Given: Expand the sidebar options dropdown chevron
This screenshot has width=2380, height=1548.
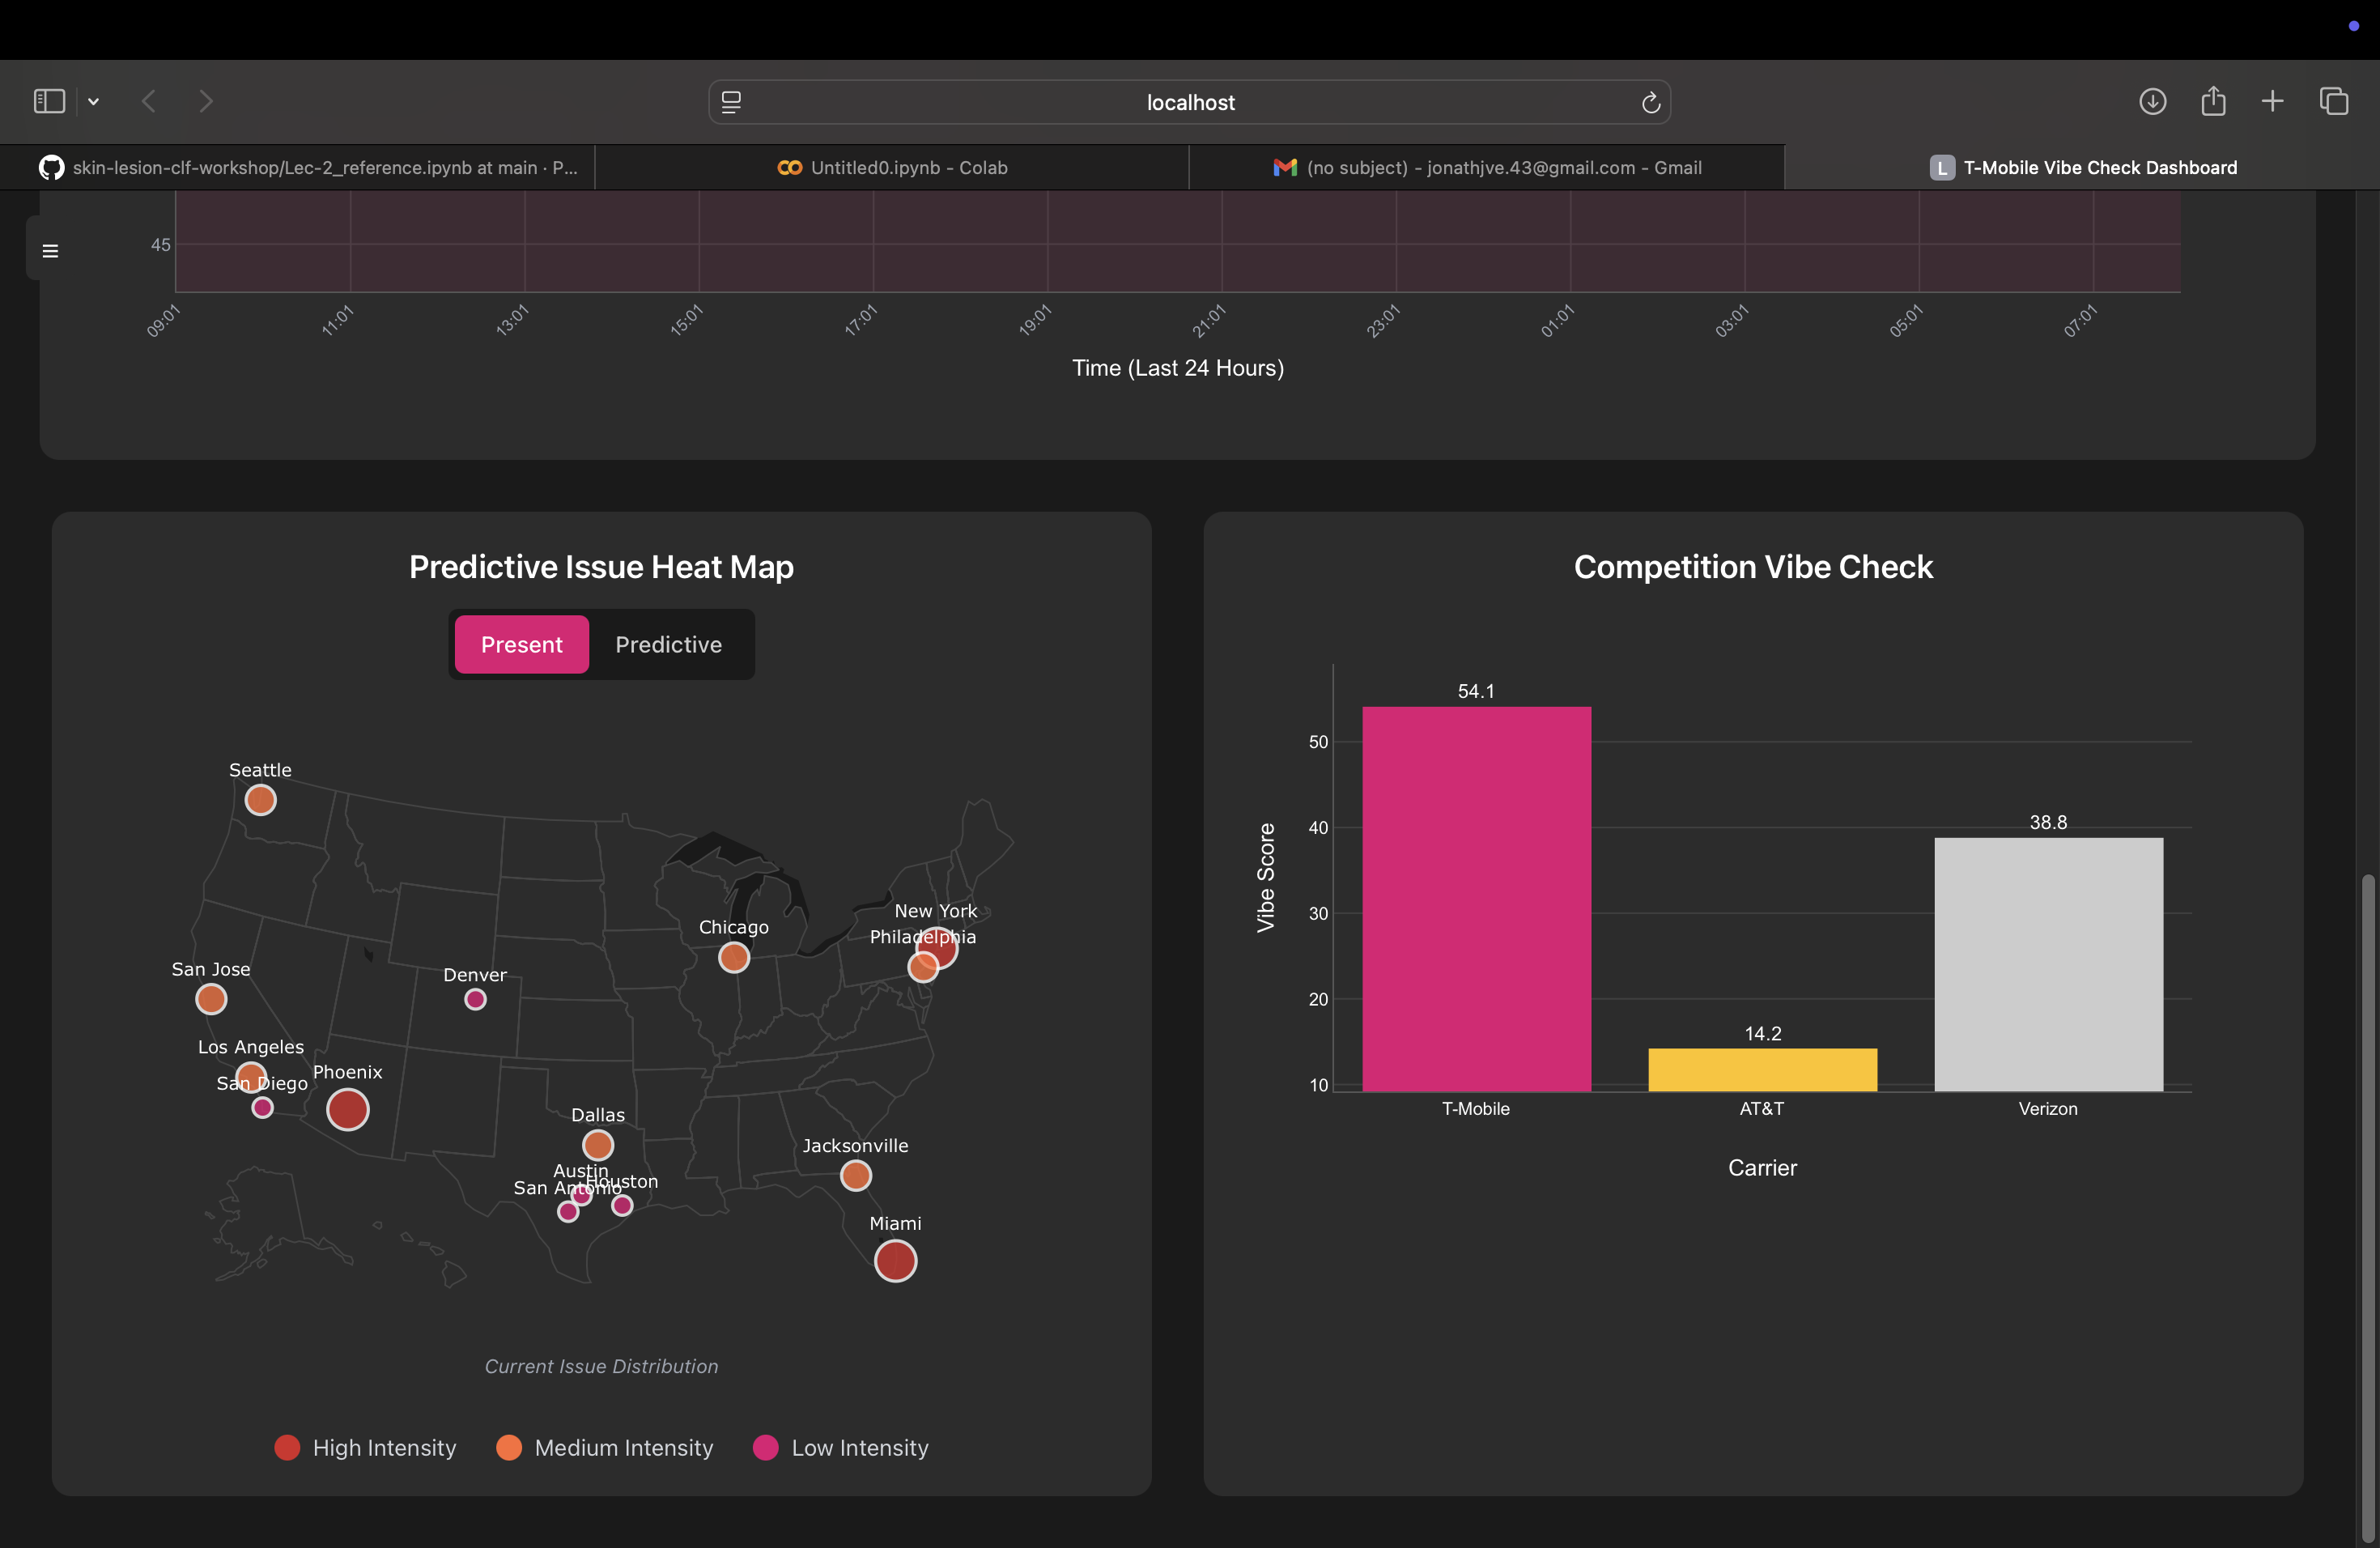Looking at the screenshot, I should point(93,102).
